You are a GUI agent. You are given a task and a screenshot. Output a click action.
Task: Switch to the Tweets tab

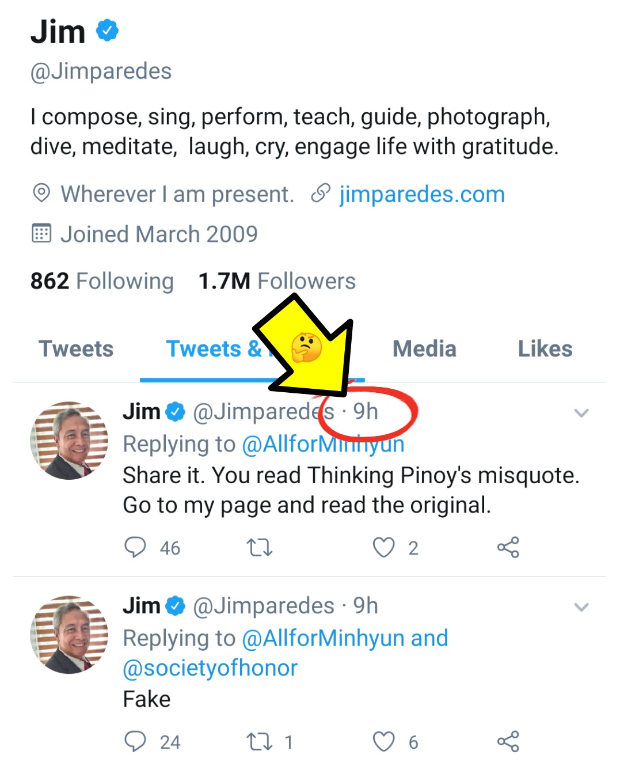(76, 349)
